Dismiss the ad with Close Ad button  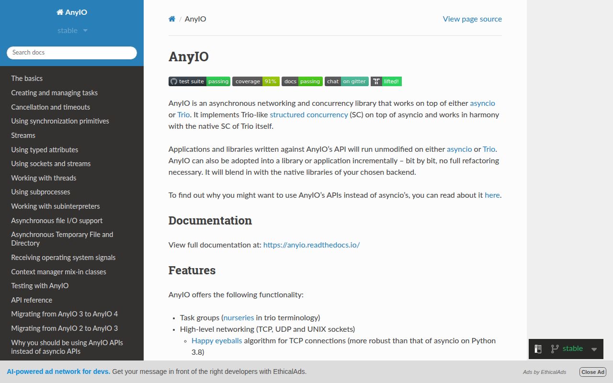[593, 372]
